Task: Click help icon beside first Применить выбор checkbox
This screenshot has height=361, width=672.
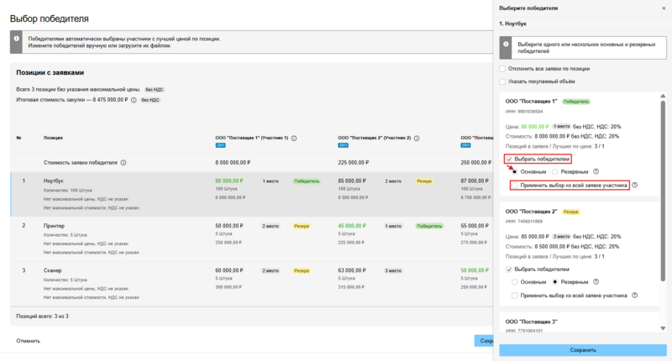Action: (x=634, y=185)
